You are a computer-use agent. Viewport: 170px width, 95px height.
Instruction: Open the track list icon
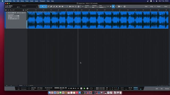click(6, 10)
